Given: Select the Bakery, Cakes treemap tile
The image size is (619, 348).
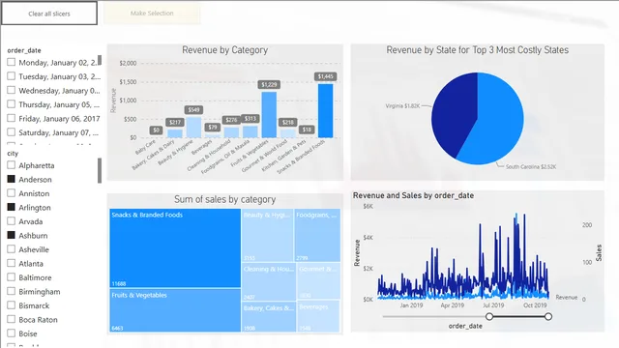Looking at the screenshot, I should (269, 317).
